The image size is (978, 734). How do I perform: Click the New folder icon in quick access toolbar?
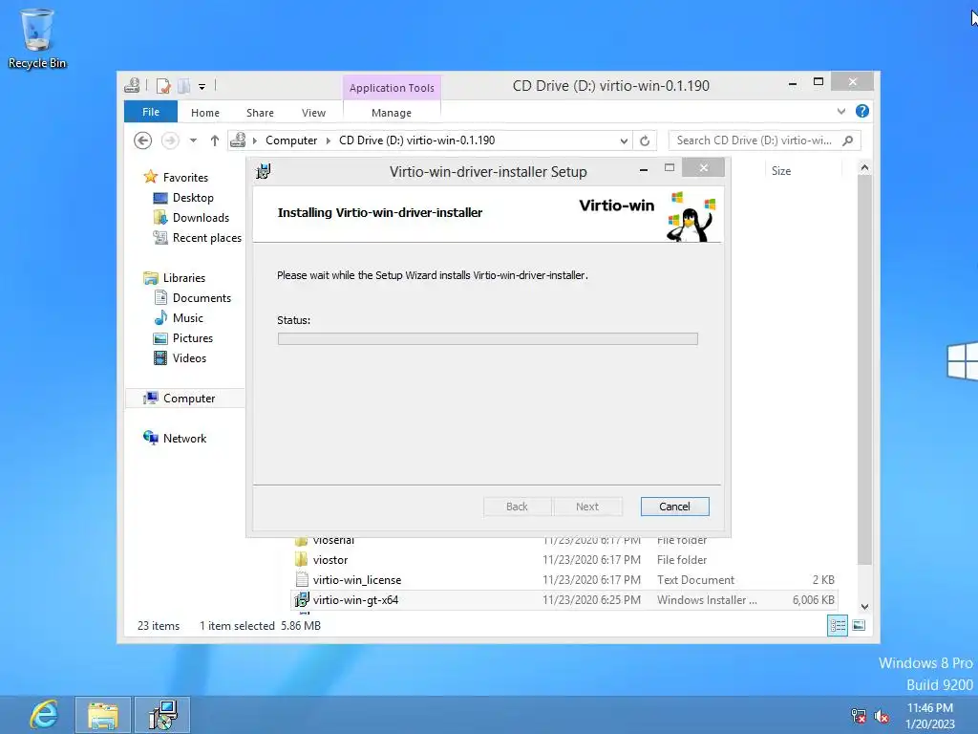184,85
